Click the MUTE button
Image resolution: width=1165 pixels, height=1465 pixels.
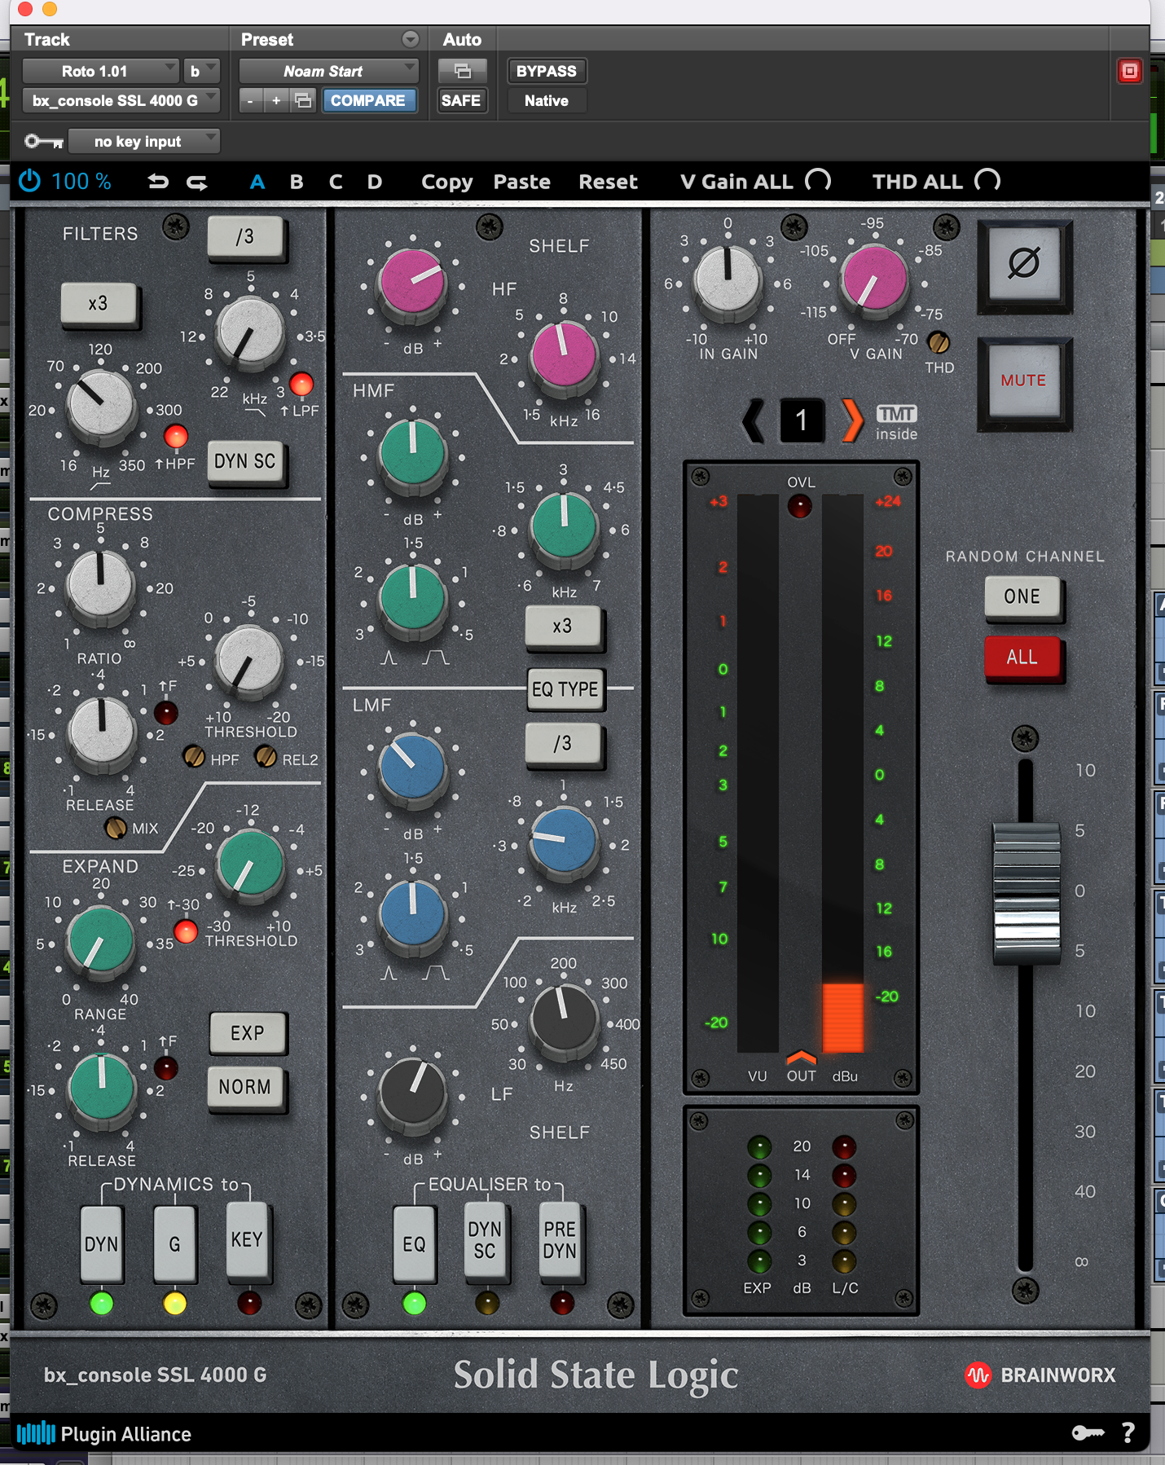point(1024,381)
